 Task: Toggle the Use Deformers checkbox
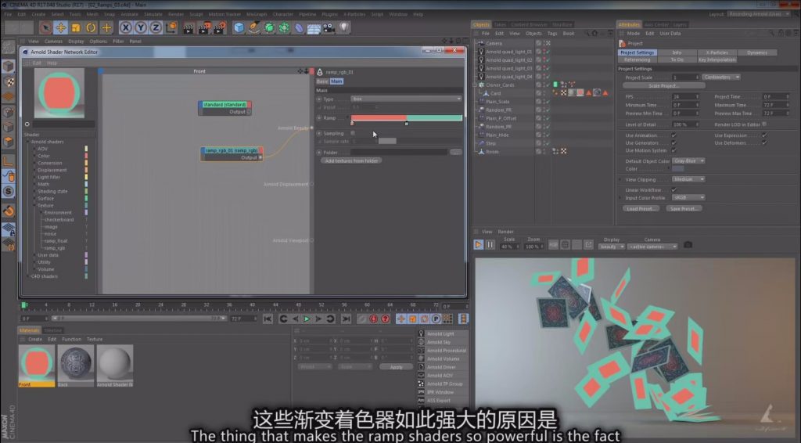click(764, 143)
